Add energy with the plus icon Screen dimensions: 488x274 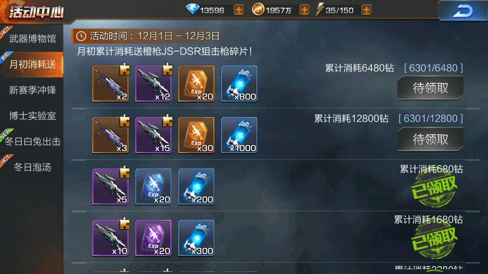click(366, 10)
